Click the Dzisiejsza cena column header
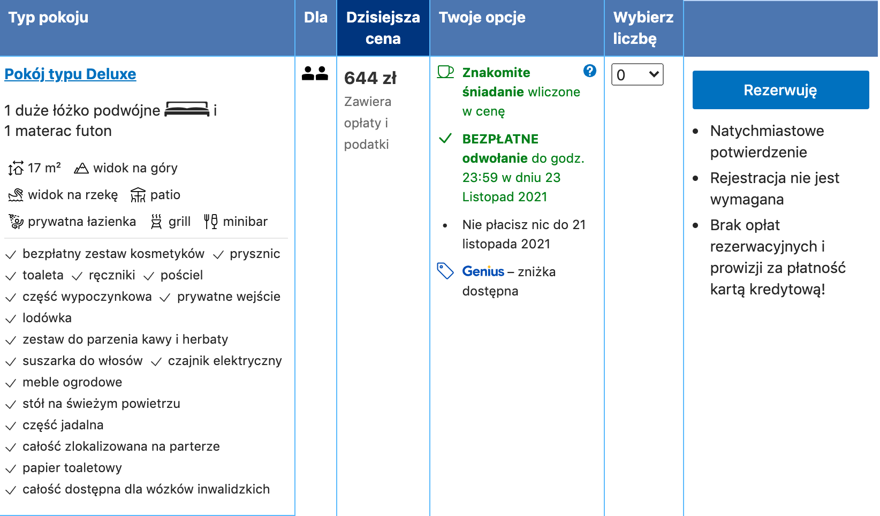The image size is (880, 516). tap(383, 28)
